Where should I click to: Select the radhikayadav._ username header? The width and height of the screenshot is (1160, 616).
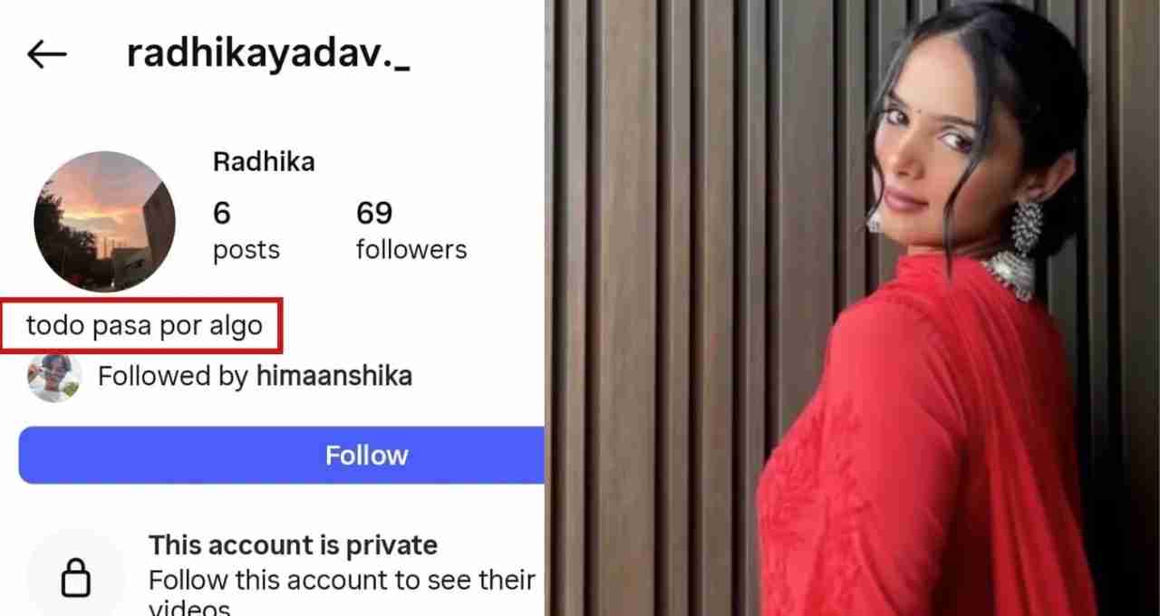268,53
